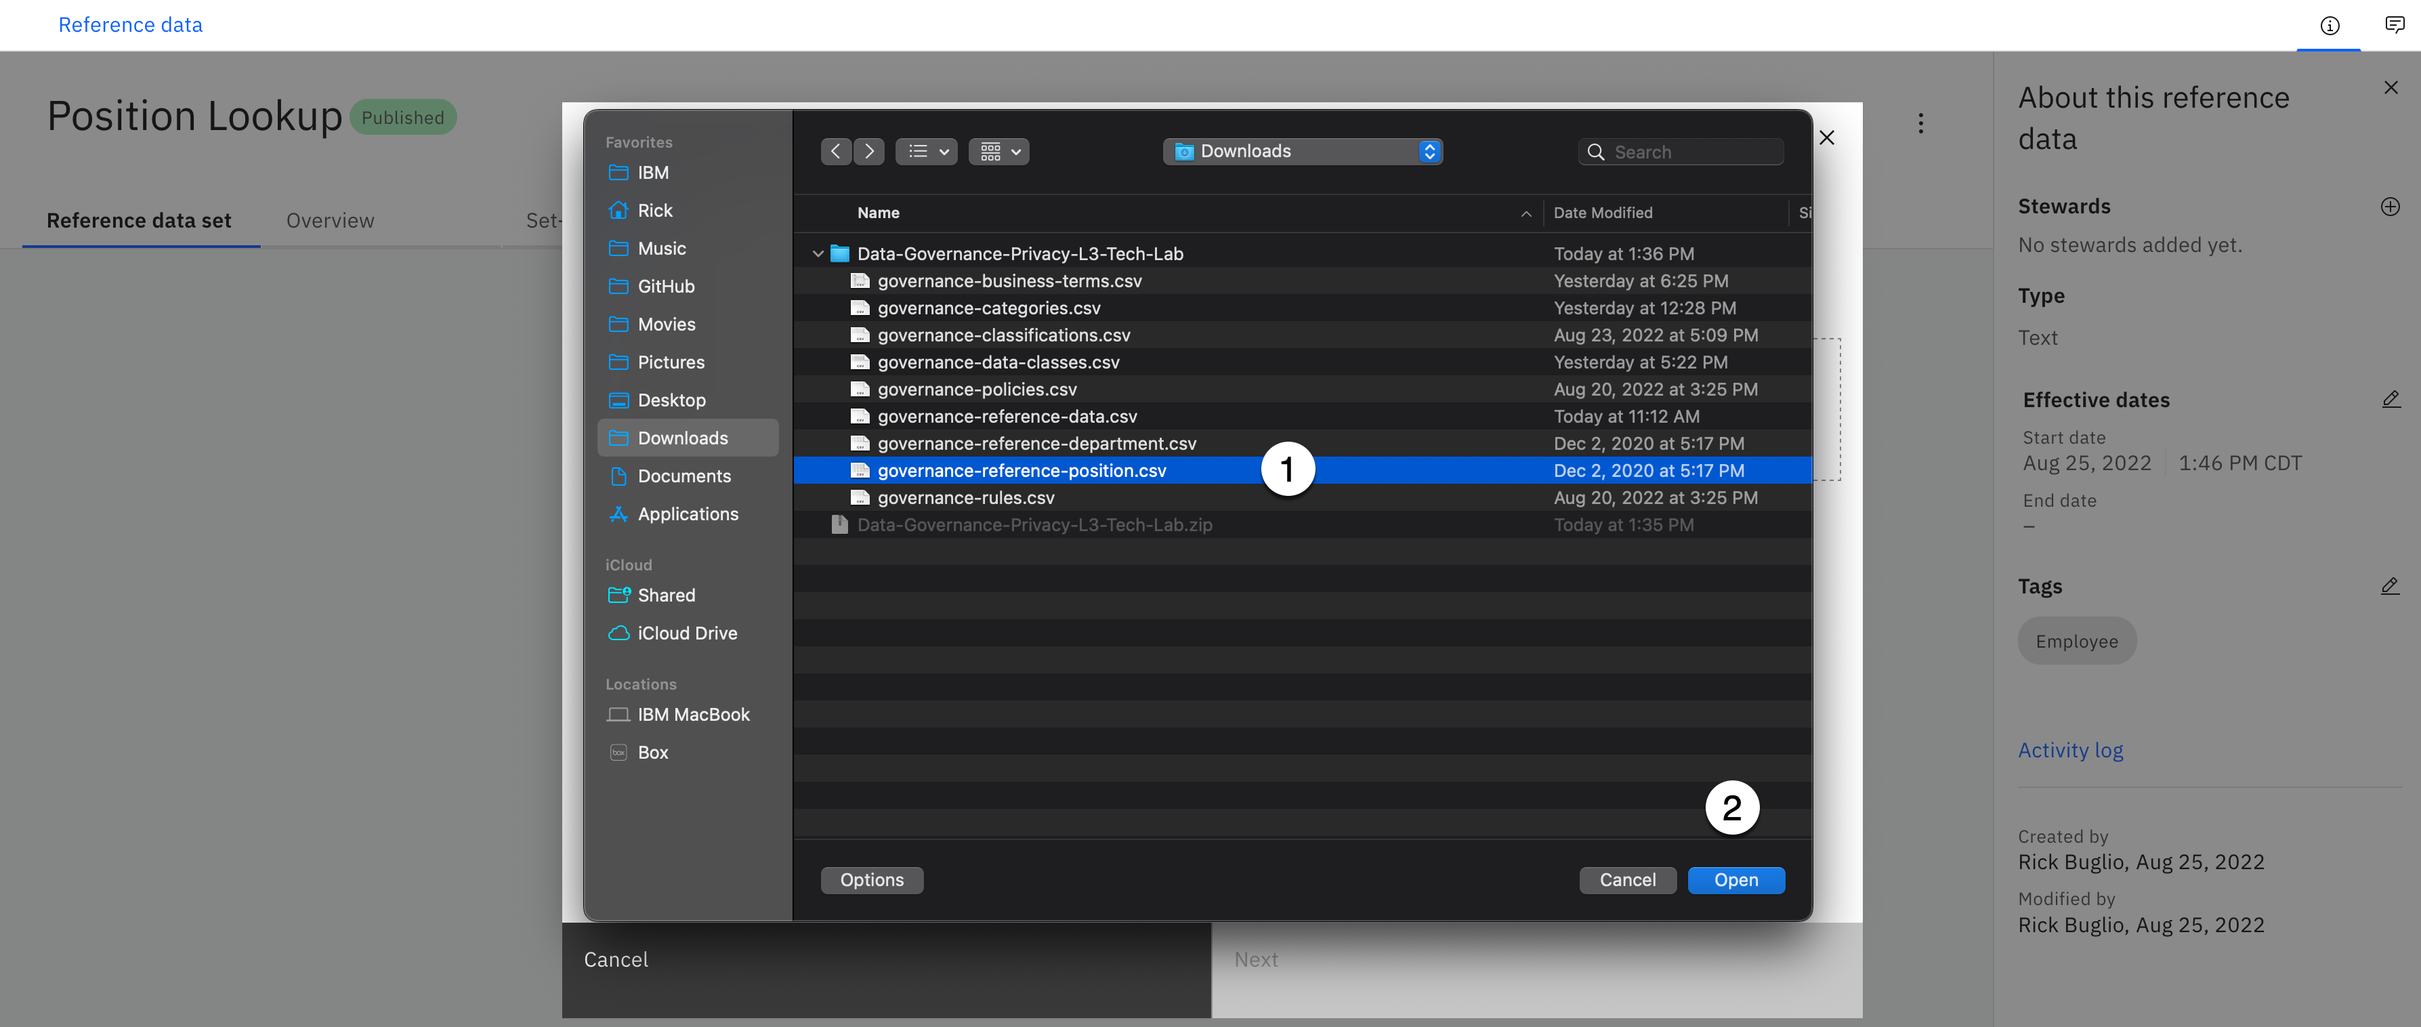Image resolution: width=2421 pixels, height=1027 pixels.
Task: Open the Downloads location popup menu
Action: pos(1302,151)
